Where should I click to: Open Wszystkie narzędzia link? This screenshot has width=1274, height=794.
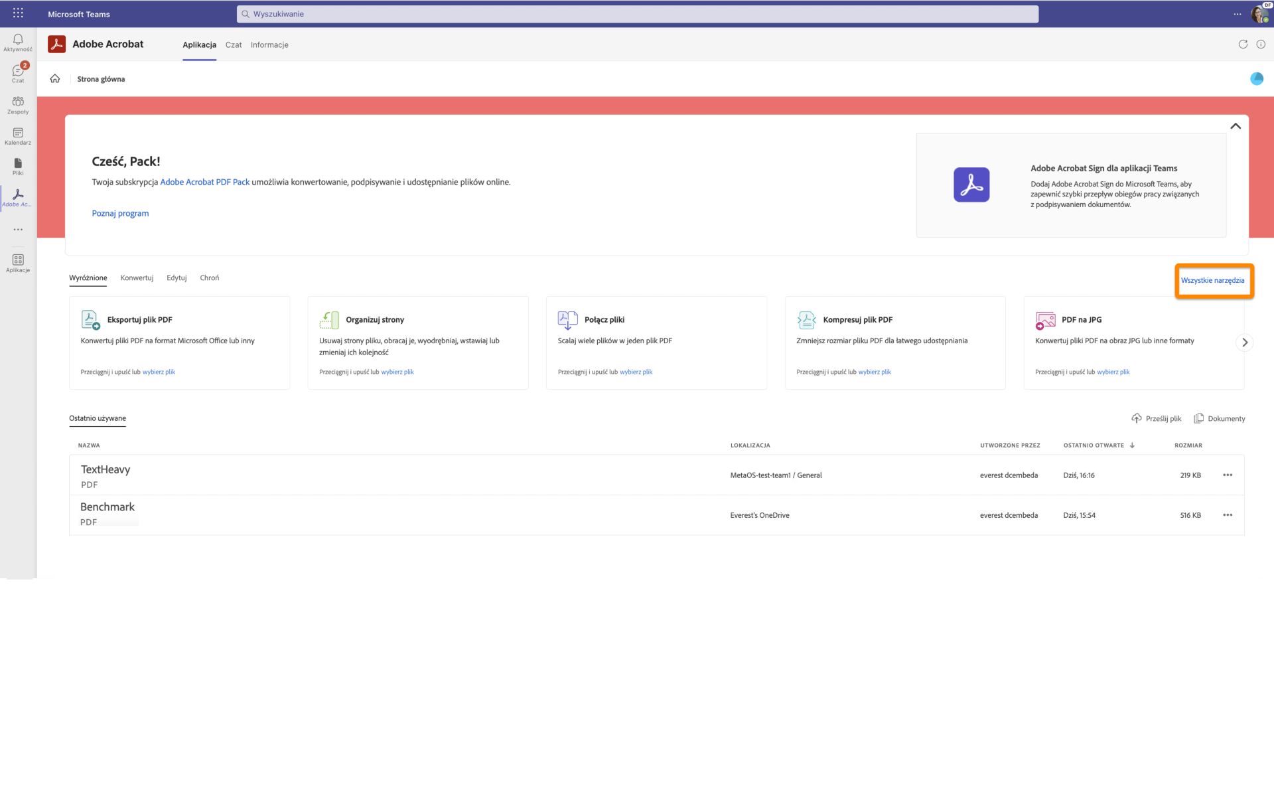1212,280
